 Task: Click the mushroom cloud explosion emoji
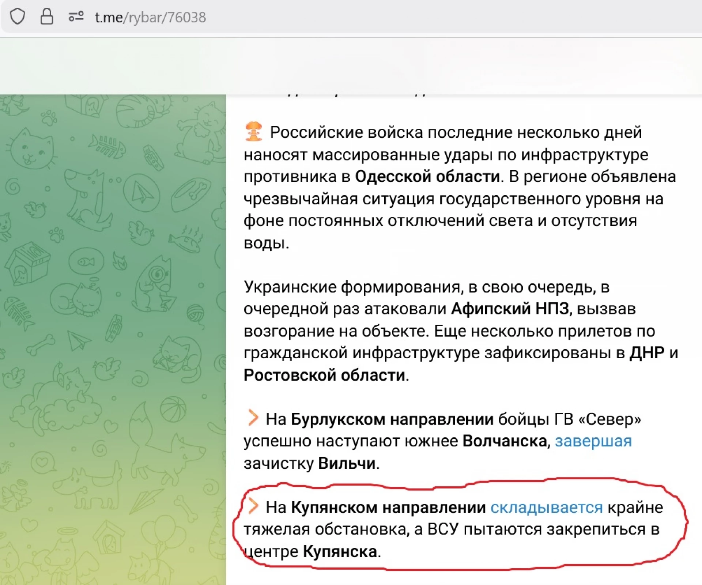(253, 132)
